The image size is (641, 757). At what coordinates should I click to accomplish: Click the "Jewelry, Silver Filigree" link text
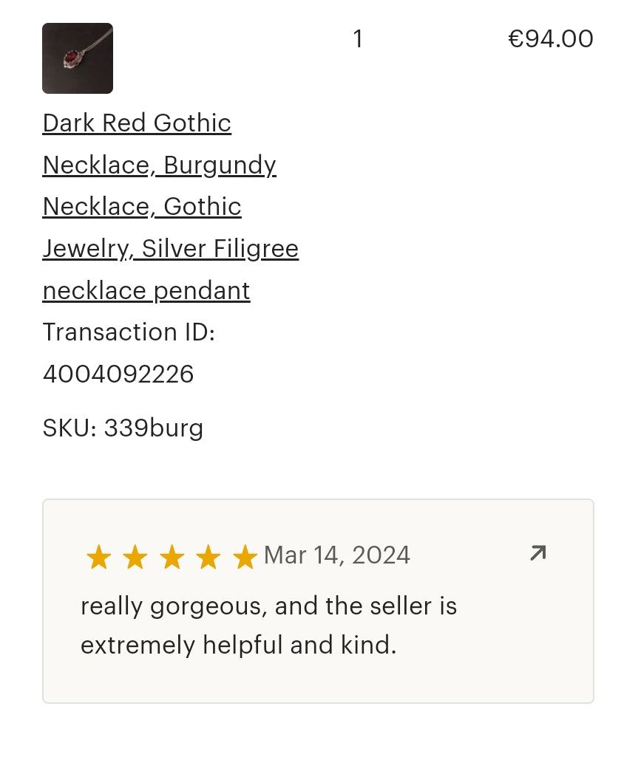tap(171, 249)
